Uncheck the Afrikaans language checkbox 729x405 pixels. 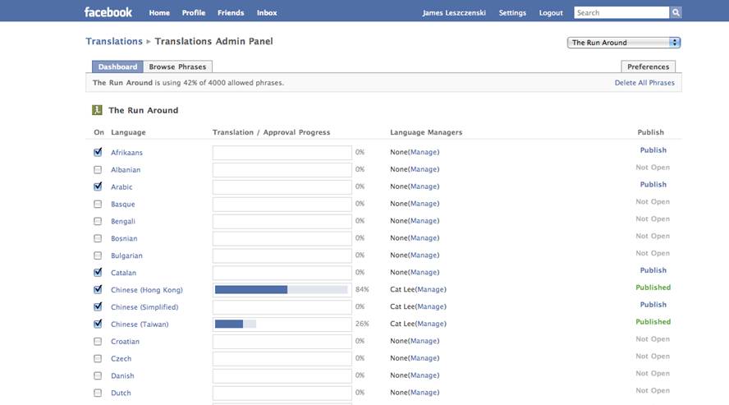(x=98, y=152)
